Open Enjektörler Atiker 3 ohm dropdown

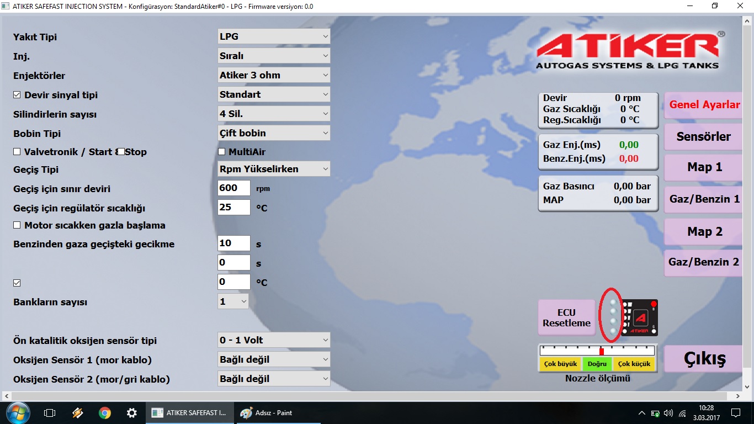pyautogui.click(x=274, y=75)
